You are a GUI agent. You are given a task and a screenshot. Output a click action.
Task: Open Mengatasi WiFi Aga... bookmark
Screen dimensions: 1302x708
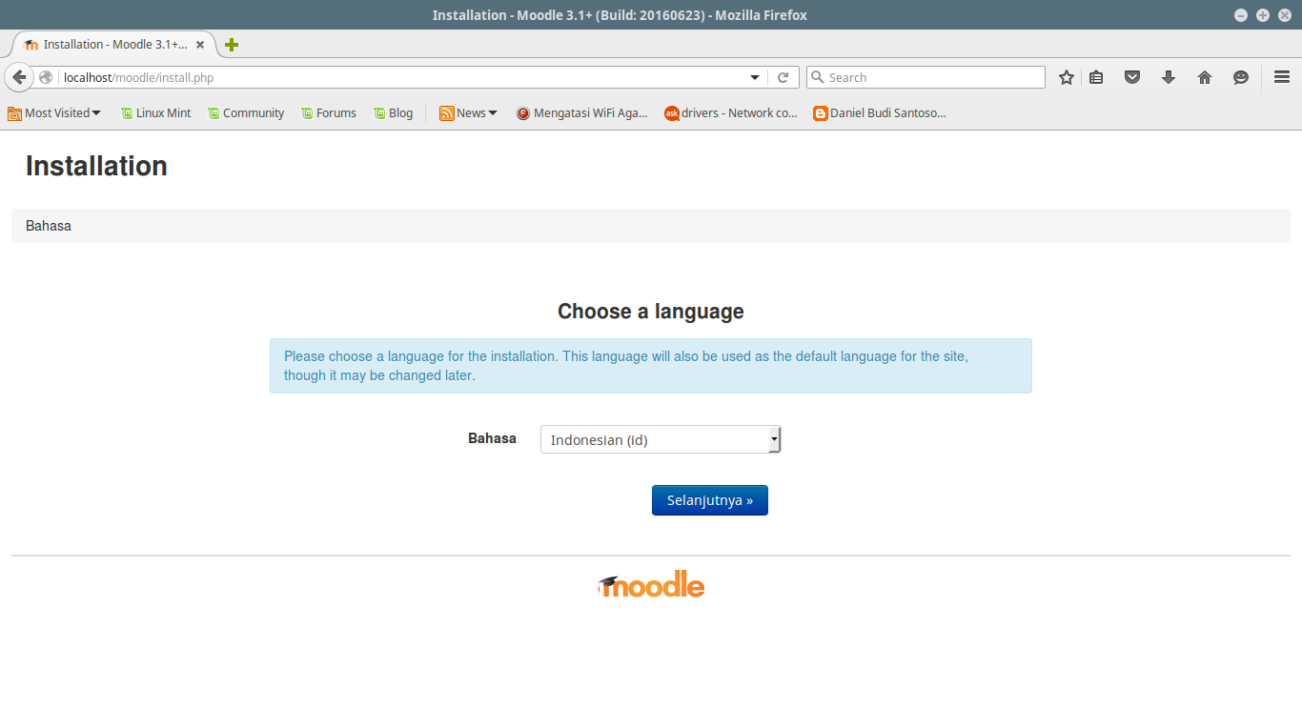click(581, 112)
